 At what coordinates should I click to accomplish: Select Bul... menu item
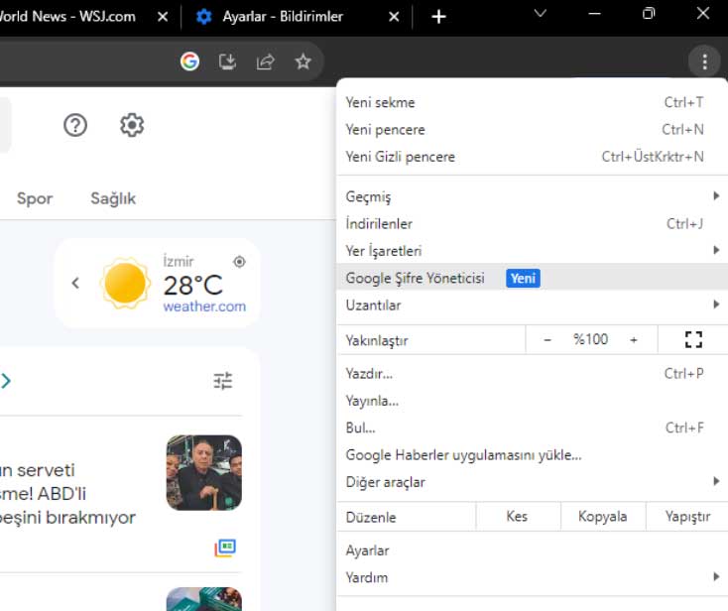532,428
